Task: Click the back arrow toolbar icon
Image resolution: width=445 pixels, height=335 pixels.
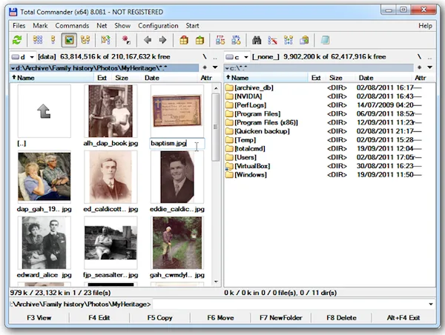Action: coord(148,40)
